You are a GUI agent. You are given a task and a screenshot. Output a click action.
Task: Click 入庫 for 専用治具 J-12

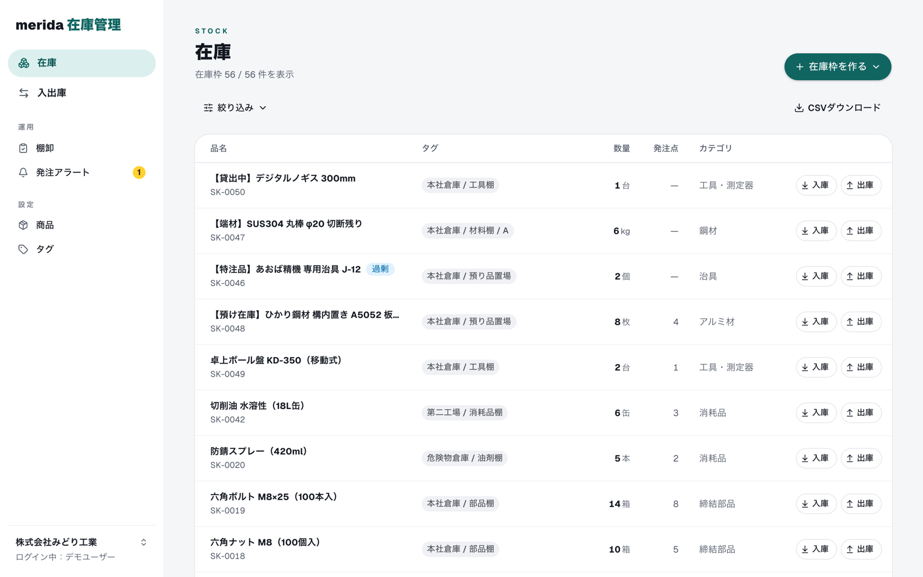(x=816, y=276)
